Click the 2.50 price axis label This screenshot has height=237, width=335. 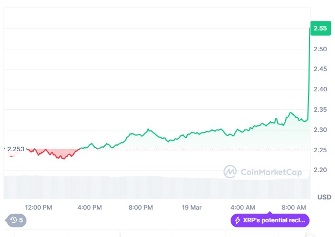click(x=320, y=49)
